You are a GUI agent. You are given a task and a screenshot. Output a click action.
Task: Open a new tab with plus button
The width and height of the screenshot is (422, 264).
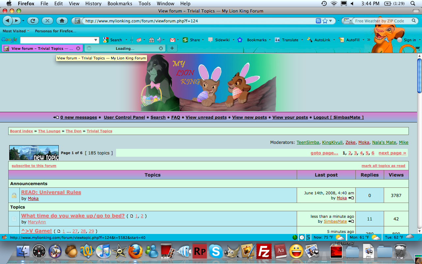coord(172,48)
